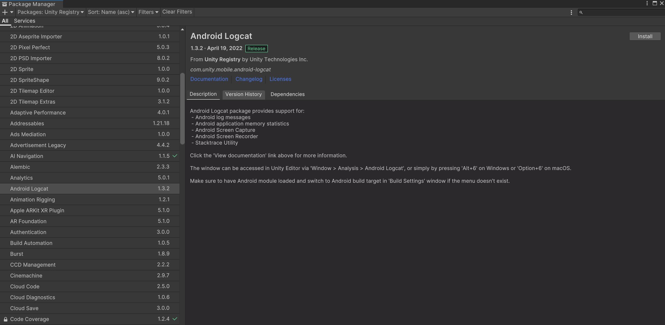Open the Changelog link
The width and height of the screenshot is (665, 325).
(x=249, y=79)
